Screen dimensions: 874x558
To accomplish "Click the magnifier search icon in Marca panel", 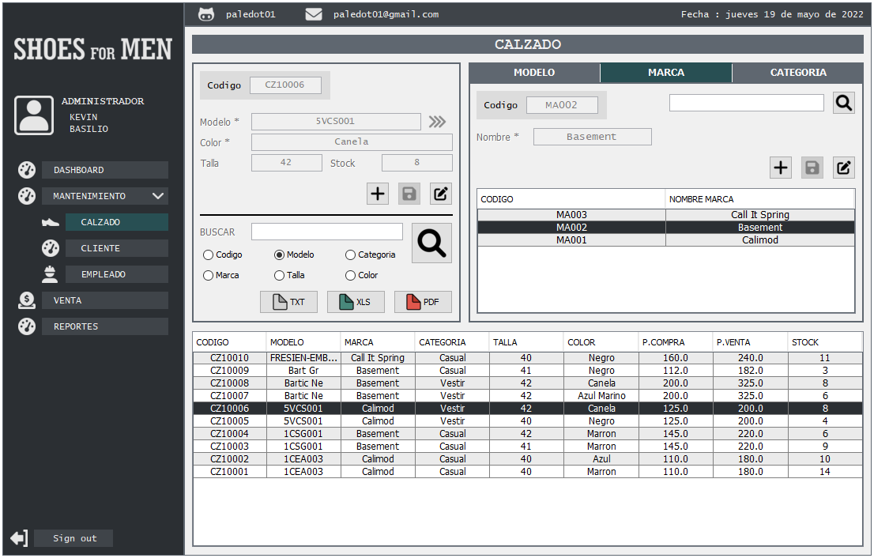I will tap(844, 103).
